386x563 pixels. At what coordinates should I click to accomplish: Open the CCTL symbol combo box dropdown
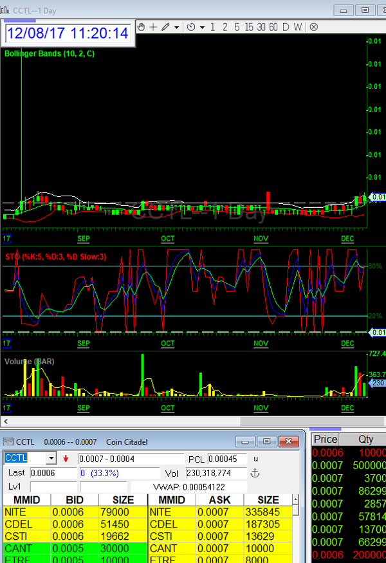pos(51,459)
